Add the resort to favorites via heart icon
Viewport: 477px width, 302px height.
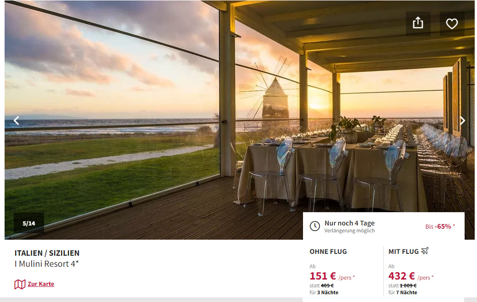pos(452,23)
